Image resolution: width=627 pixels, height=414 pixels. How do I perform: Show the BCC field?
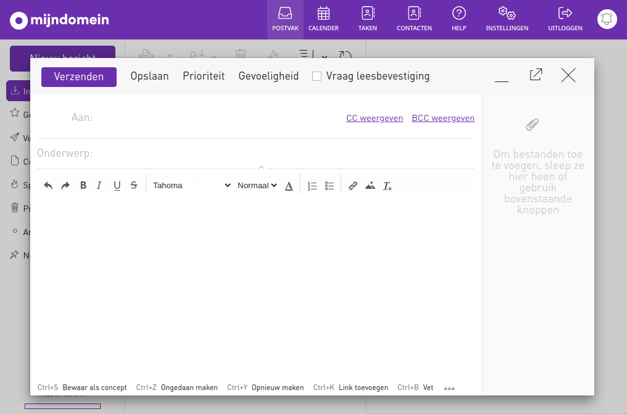[x=443, y=118]
